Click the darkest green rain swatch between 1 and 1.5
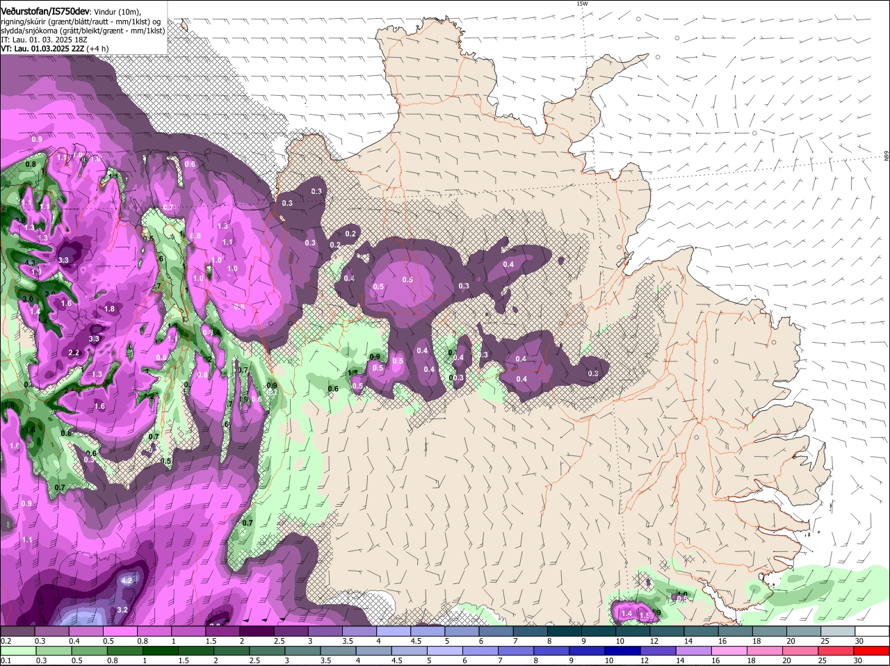890x666 pixels. coord(162,650)
